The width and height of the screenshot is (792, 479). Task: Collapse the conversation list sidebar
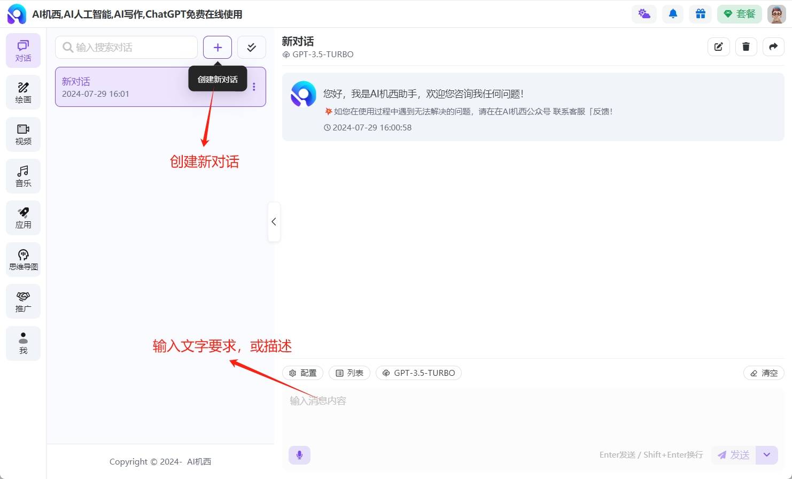point(274,222)
